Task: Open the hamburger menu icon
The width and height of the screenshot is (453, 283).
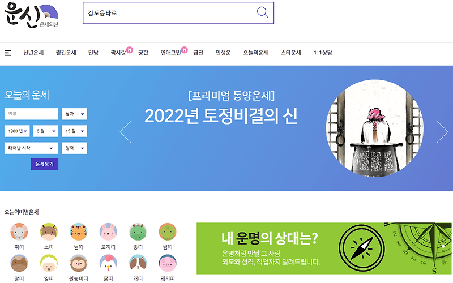Action: (x=8, y=53)
